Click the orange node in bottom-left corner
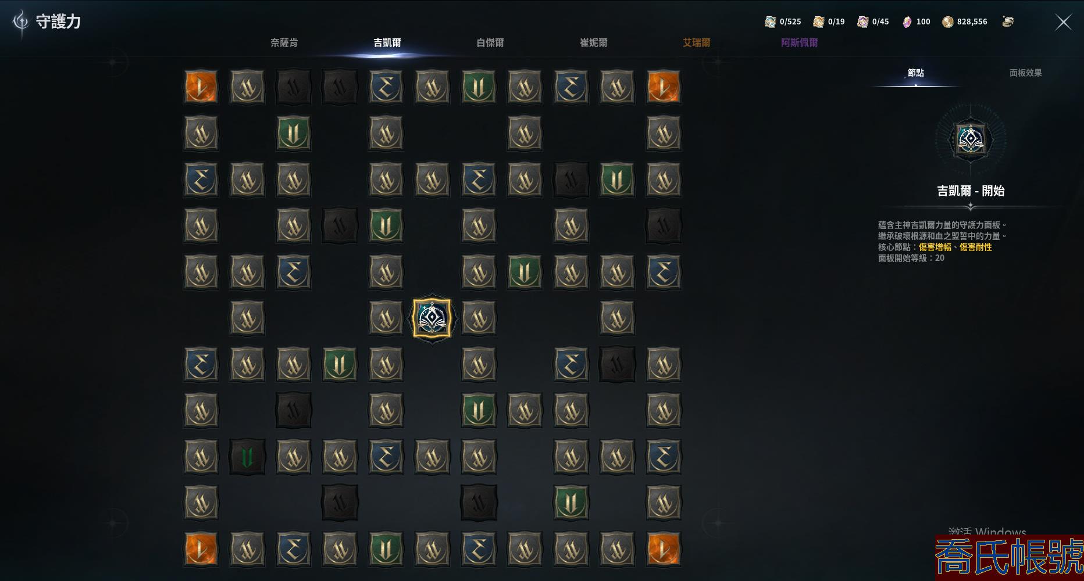The height and width of the screenshot is (581, 1084). coord(201,549)
